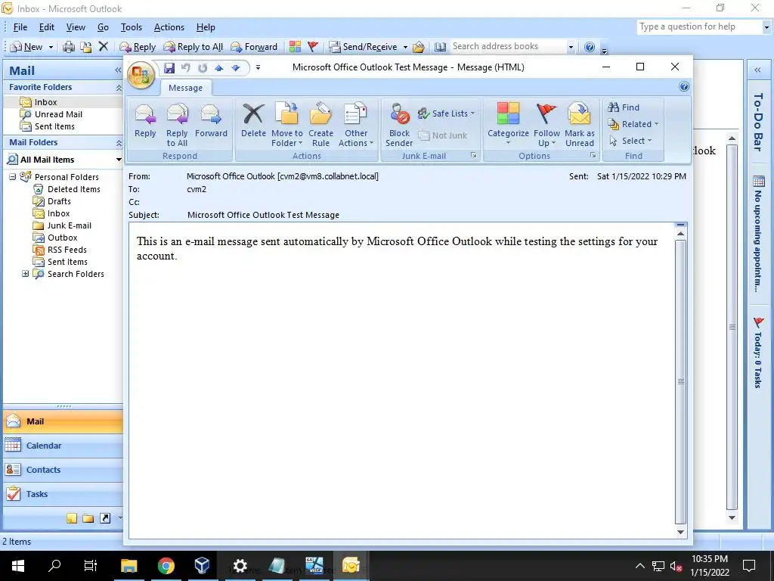Screen dimensions: 774x581
Task: Click Follow Up flag in main toolbar
Action: (x=312, y=47)
